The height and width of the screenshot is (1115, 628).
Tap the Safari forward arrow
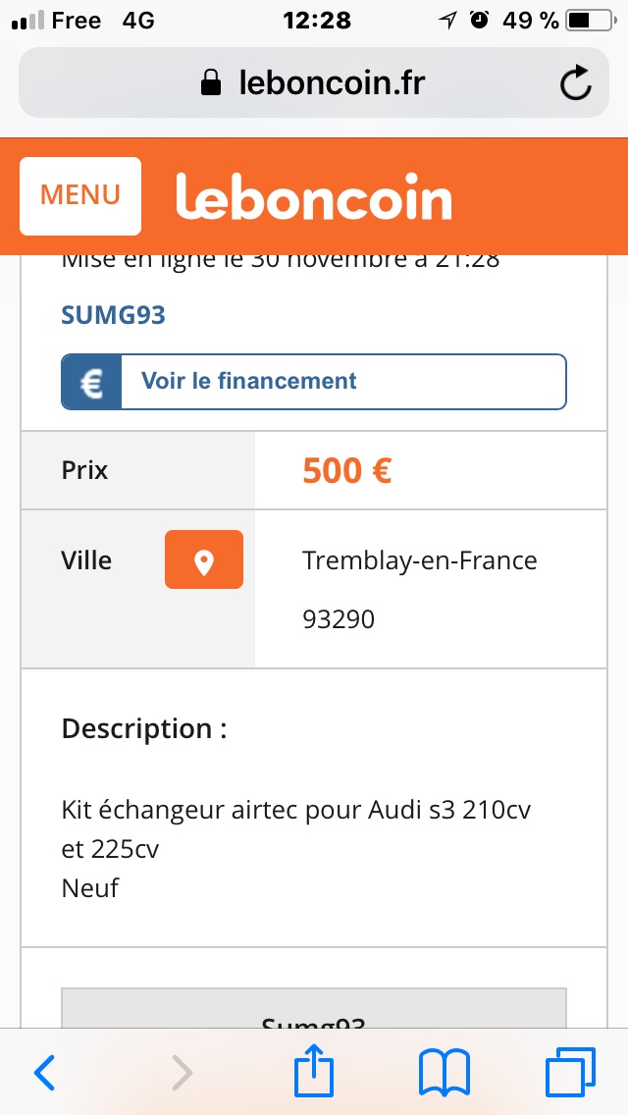(182, 1073)
